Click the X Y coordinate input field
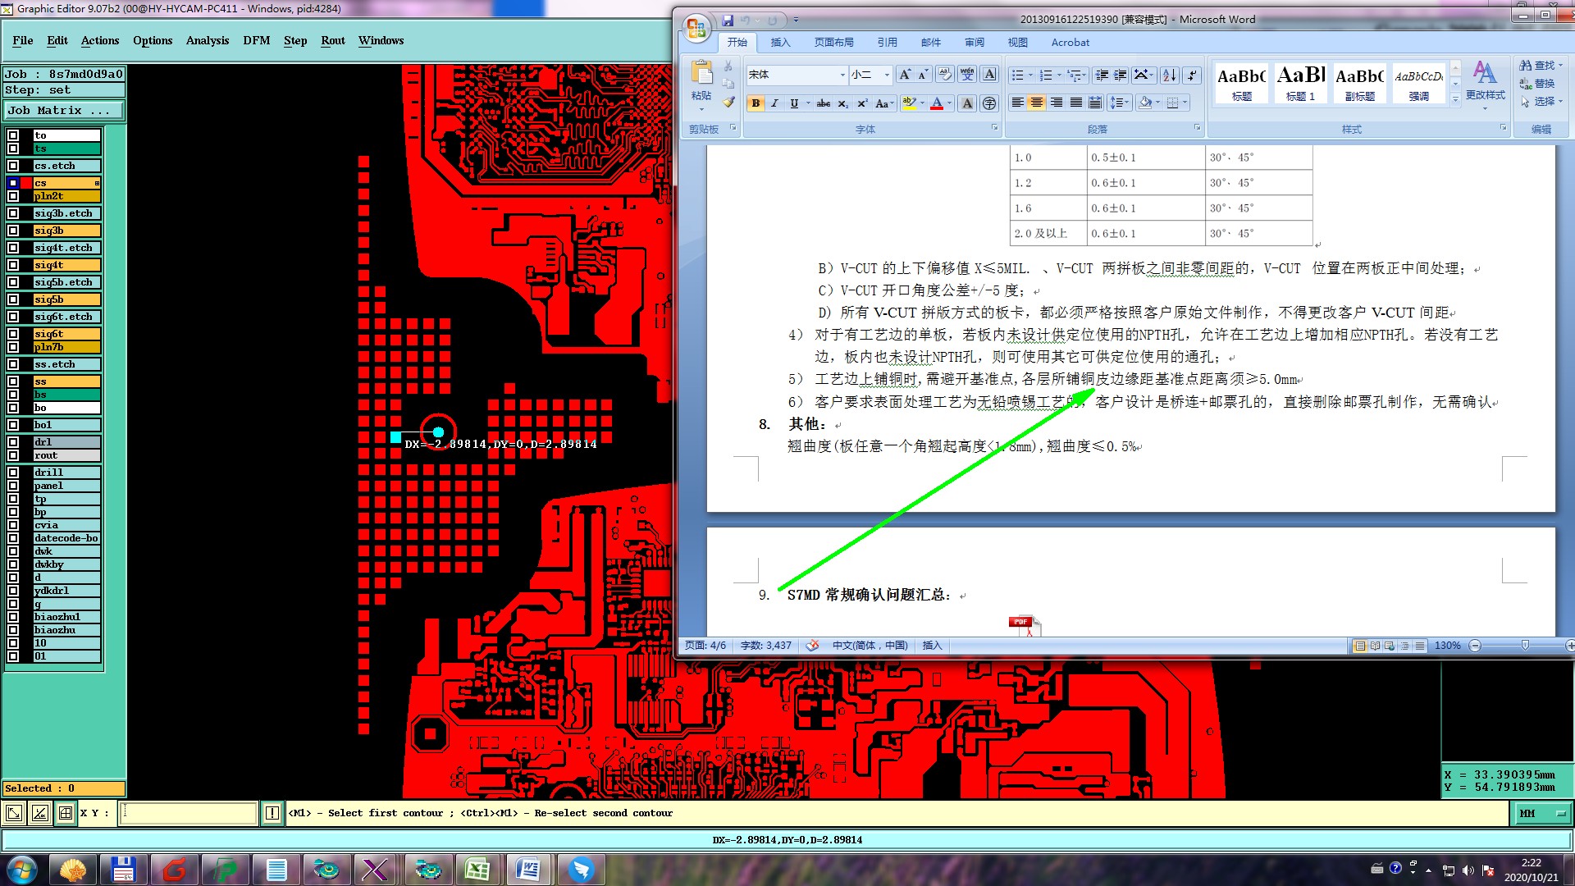 coord(189,813)
